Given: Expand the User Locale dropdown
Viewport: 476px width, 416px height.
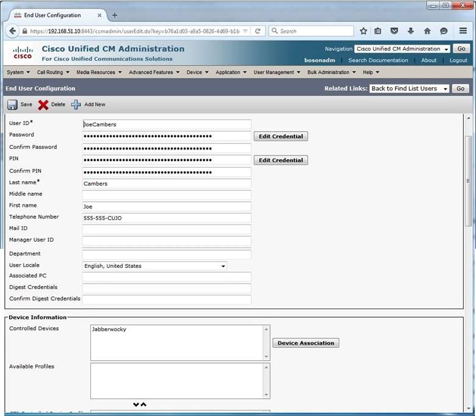Looking at the screenshot, I should [154, 266].
